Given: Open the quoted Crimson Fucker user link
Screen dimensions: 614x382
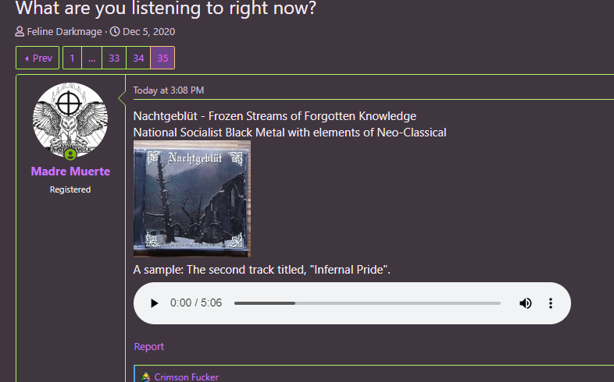Looking at the screenshot, I should coord(186,377).
